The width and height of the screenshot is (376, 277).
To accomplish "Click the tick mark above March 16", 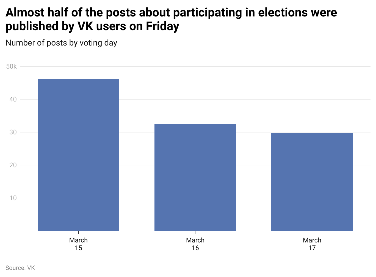I will pos(195,233).
